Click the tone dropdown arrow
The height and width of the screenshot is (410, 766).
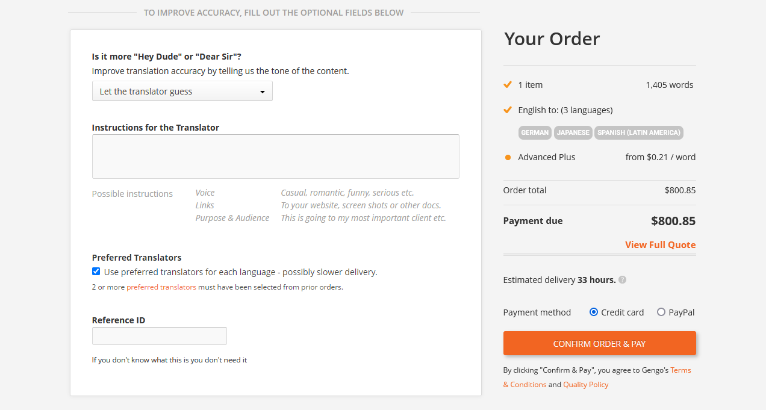point(263,92)
